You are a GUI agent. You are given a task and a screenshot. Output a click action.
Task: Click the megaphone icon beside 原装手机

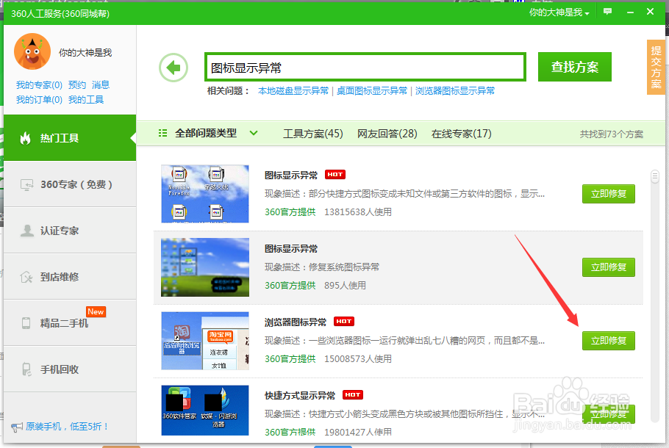[17, 427]
